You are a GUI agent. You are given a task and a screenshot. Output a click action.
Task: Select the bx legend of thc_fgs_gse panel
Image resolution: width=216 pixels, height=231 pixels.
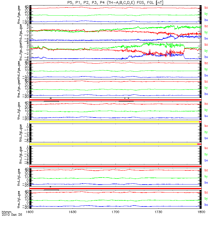[x=206, y=57]
